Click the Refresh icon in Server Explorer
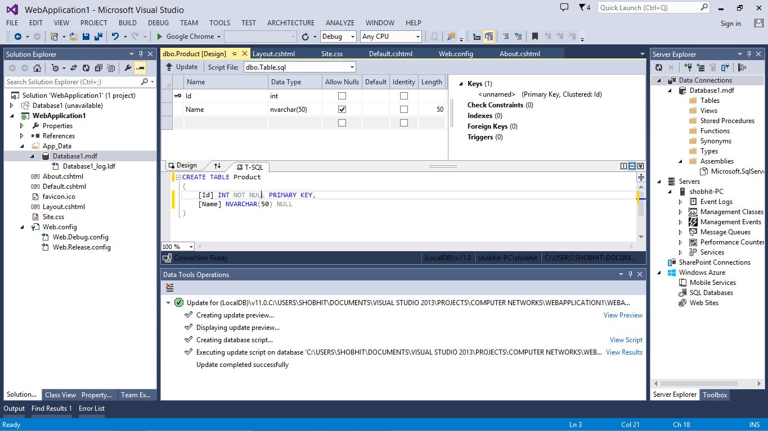The image size is (768, 431). point(659,67)
